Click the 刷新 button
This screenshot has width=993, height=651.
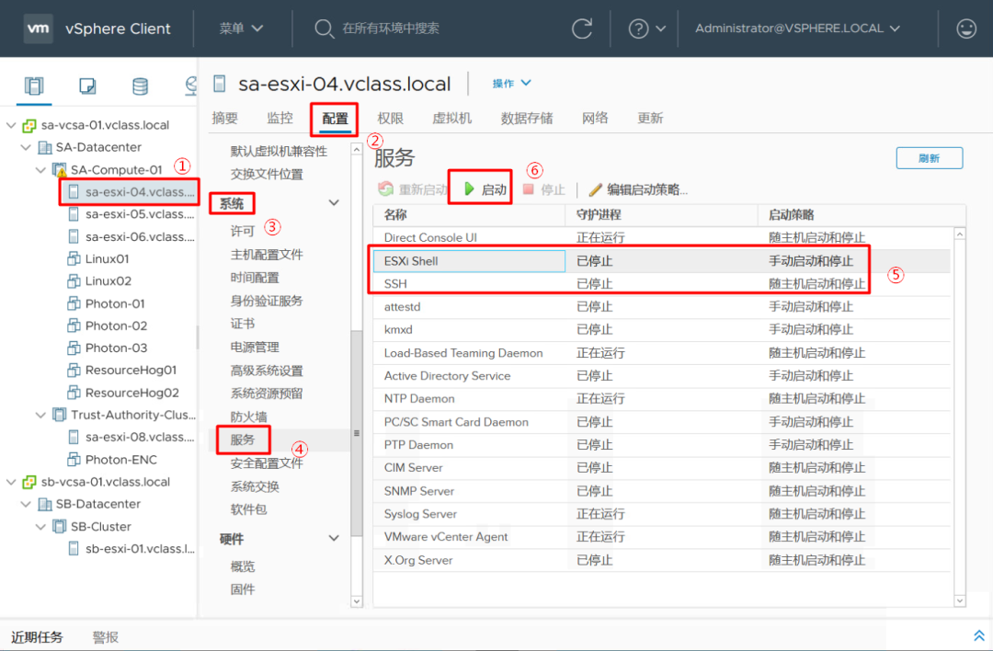tap(930, 157)
